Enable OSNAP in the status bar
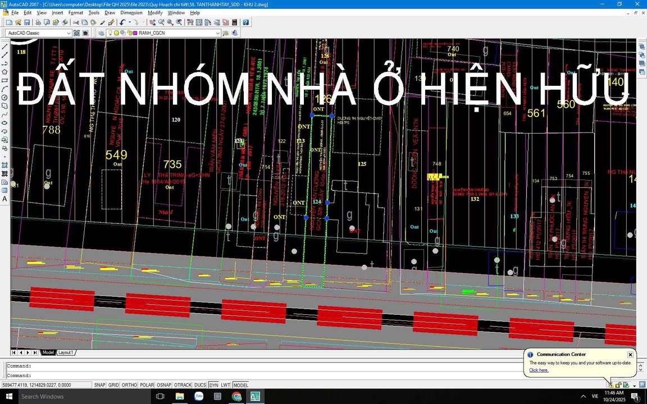647x404 pixels. 164,384
